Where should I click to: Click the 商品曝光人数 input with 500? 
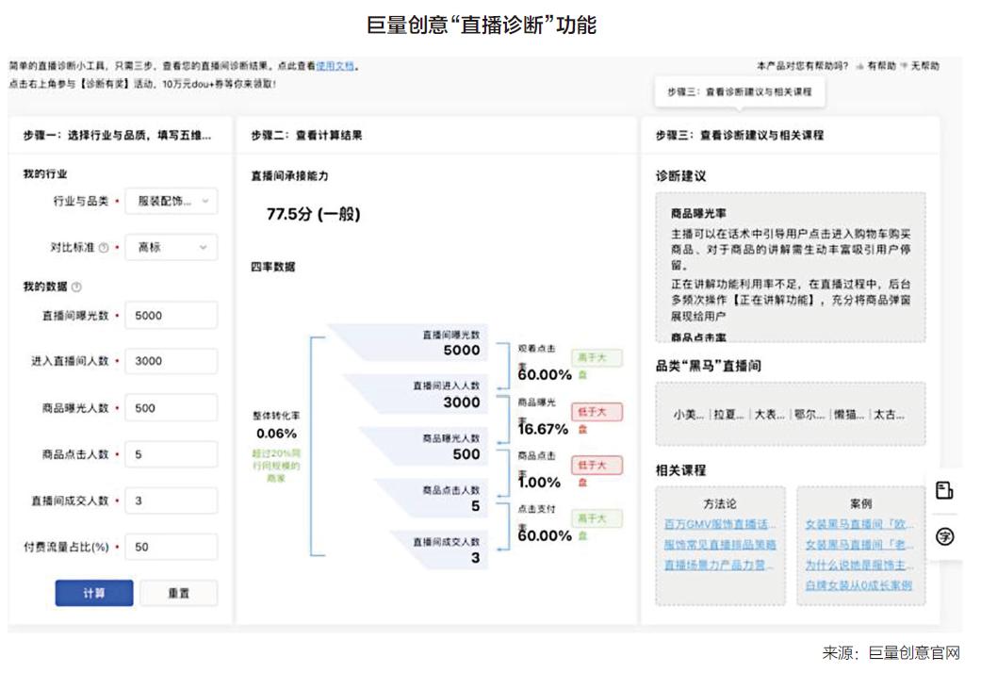[172, 408]
